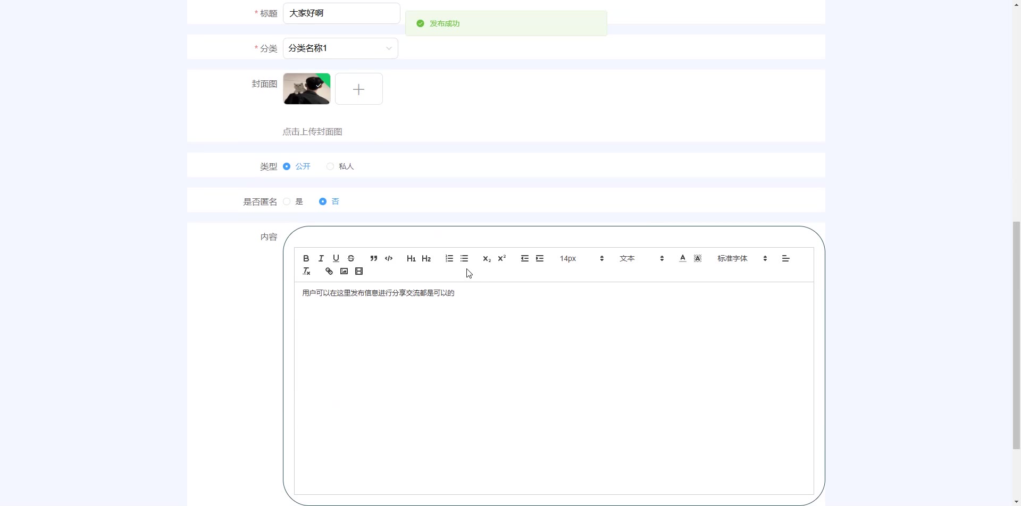The width and height of the screenshot is (1021, 506).
Task: Apply strikethrough to the text
Action: pyautogui.click(x=350, y=258)
